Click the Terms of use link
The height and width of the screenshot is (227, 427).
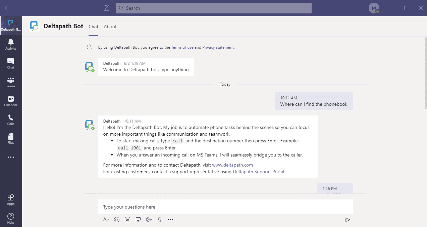[x=182, y=47]
